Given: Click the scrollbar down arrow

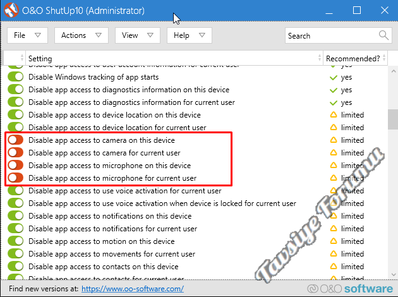Looking at the screenshot, I should (394, 275).
